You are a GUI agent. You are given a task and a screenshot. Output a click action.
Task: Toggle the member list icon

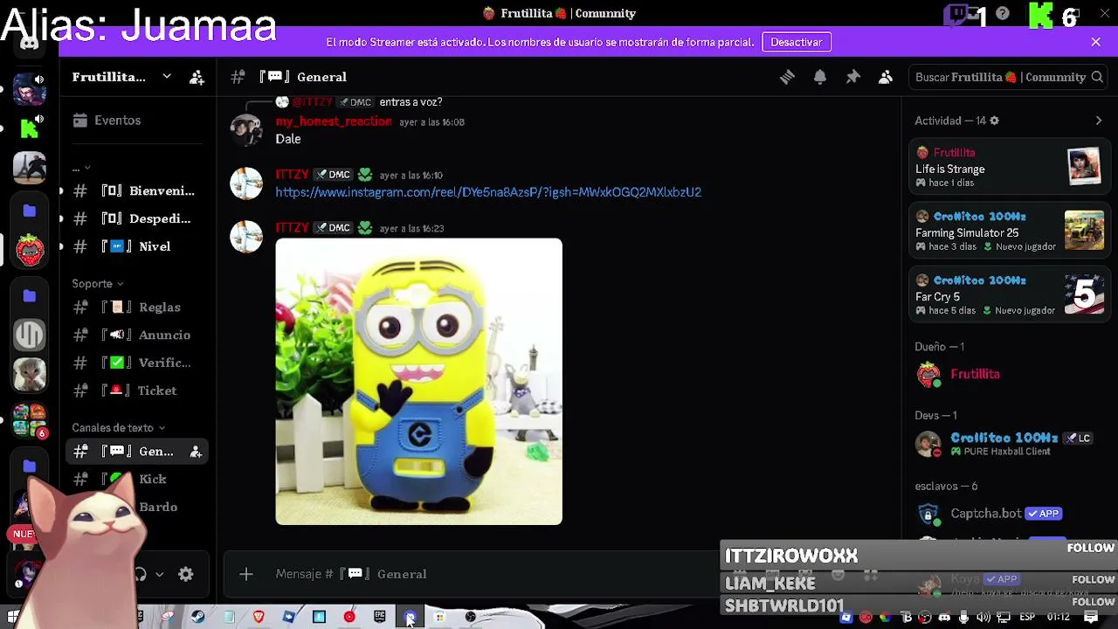[886, 77]
